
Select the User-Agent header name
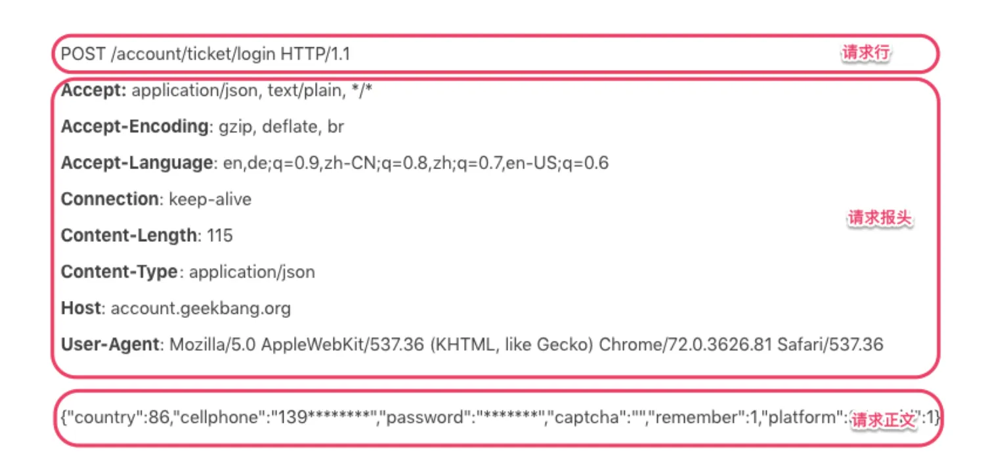[x=110, y=344]
